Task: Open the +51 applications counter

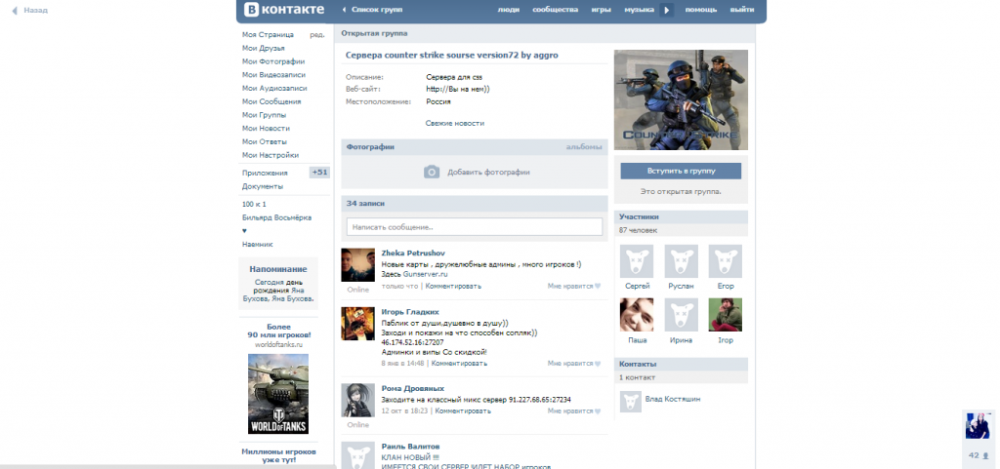Action: (319, 173)
